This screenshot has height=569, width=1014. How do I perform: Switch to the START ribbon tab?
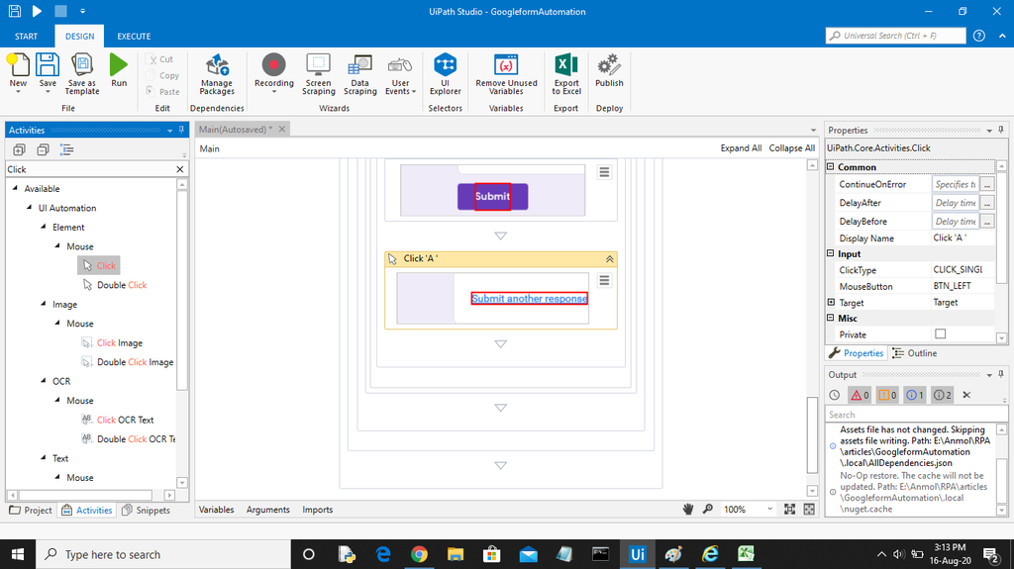tap(27, 37)
